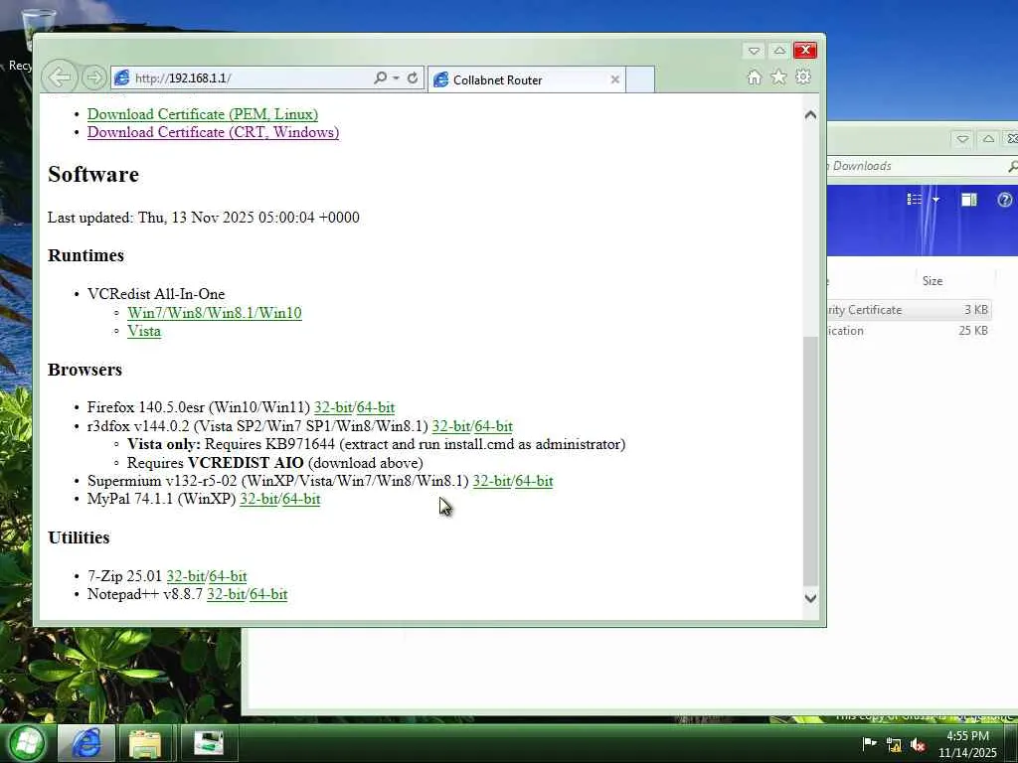
Task: Select the Collabnet Router tab
Action: (x=526, y=79)
